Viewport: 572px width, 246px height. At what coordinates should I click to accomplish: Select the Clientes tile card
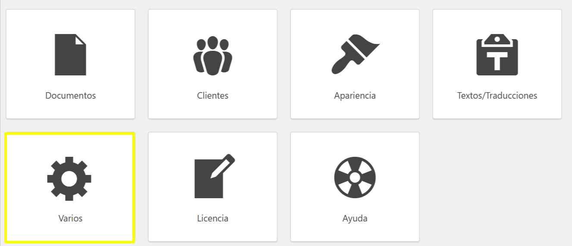click(213, 64)
